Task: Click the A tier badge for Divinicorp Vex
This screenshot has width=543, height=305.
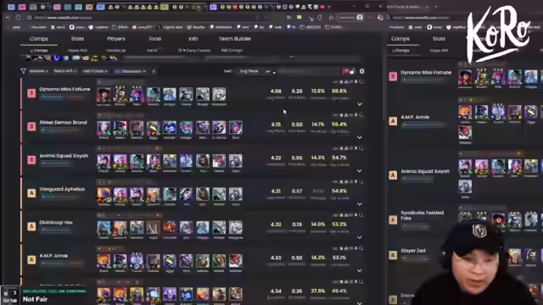Action: coord(31,226)
